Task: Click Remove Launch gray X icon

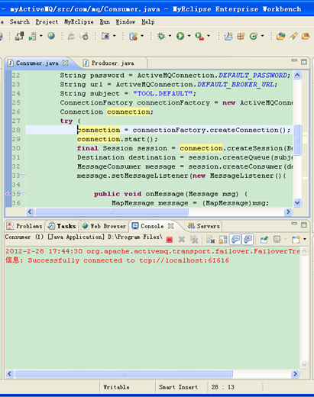Action: tap(182, 239)
